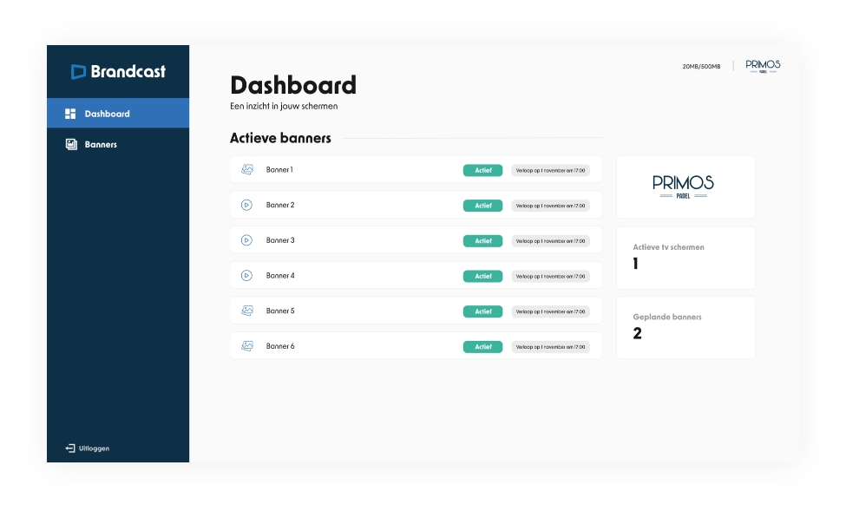Open the Geplande banners card

(x=685, y=327)
